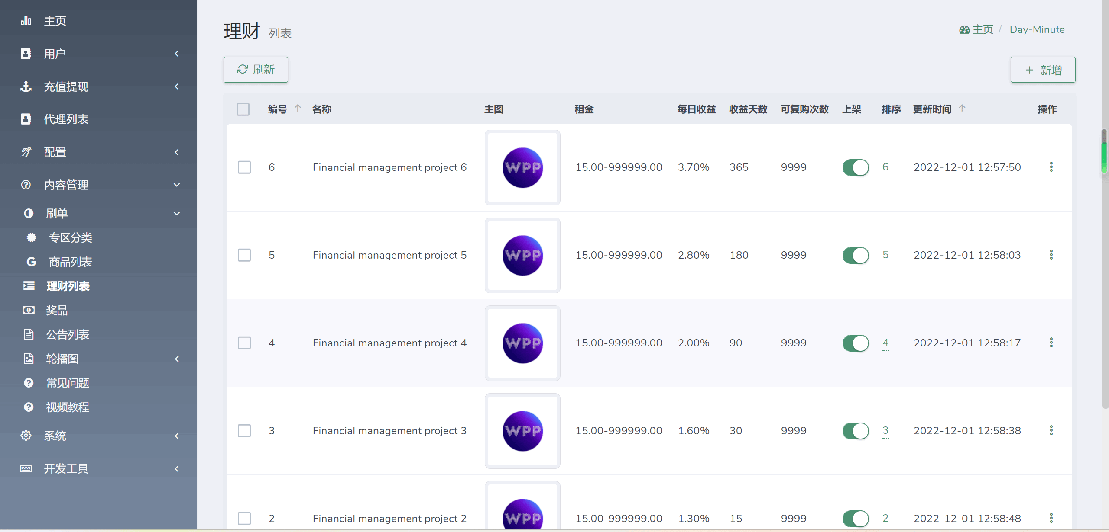Sort by 编号 using the arrow icon
The width and height of the screenshot is (1109, 532).
tap(298, 109)
